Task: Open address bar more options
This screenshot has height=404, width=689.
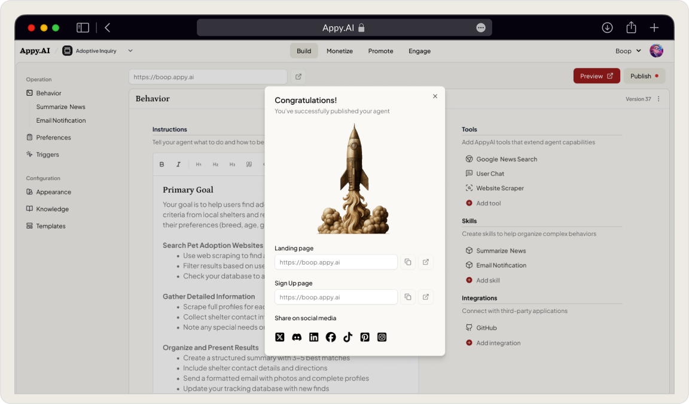Action: [481, 28]
